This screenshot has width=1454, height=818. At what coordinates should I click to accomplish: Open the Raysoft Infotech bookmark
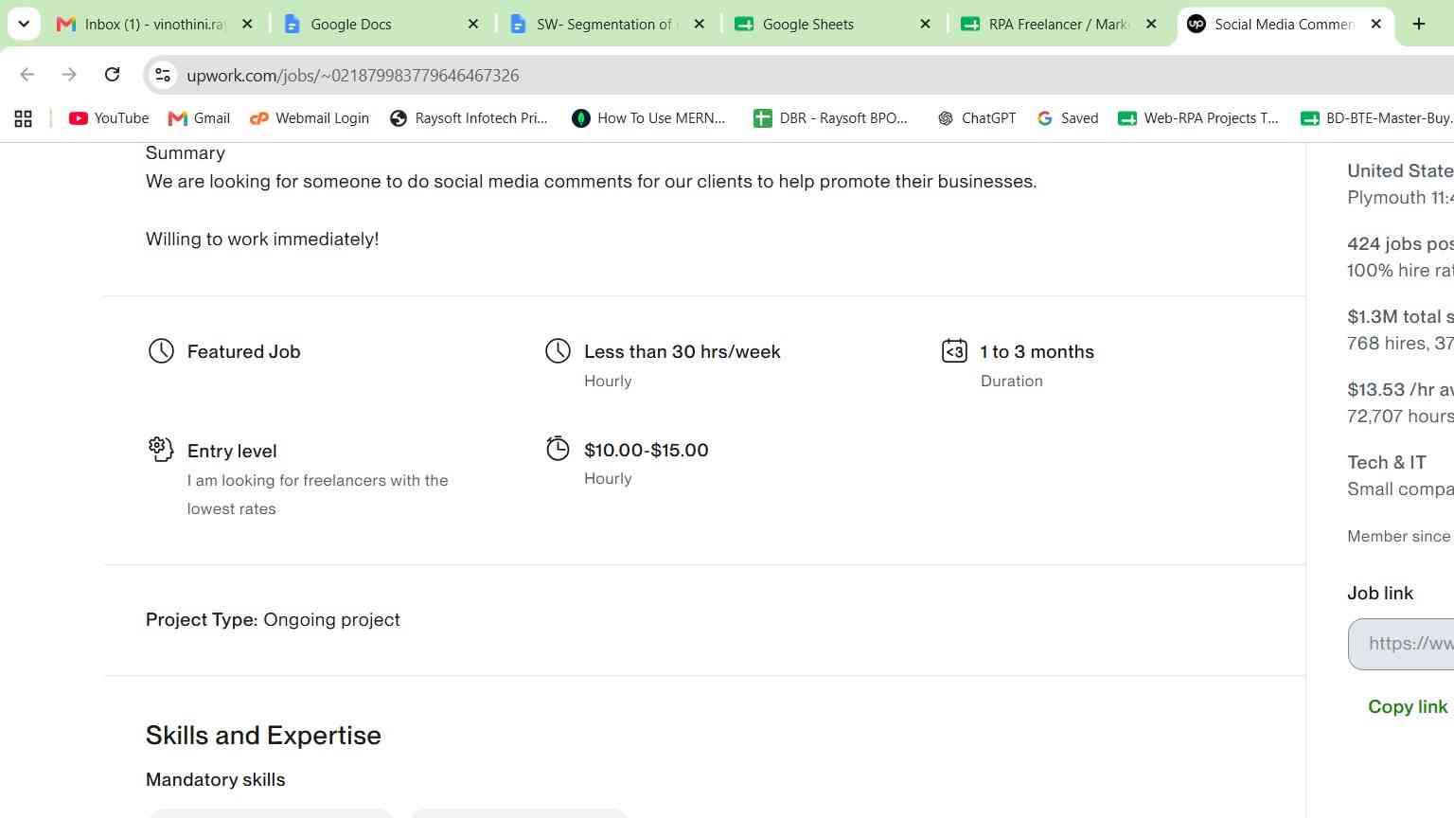[469, 118]
